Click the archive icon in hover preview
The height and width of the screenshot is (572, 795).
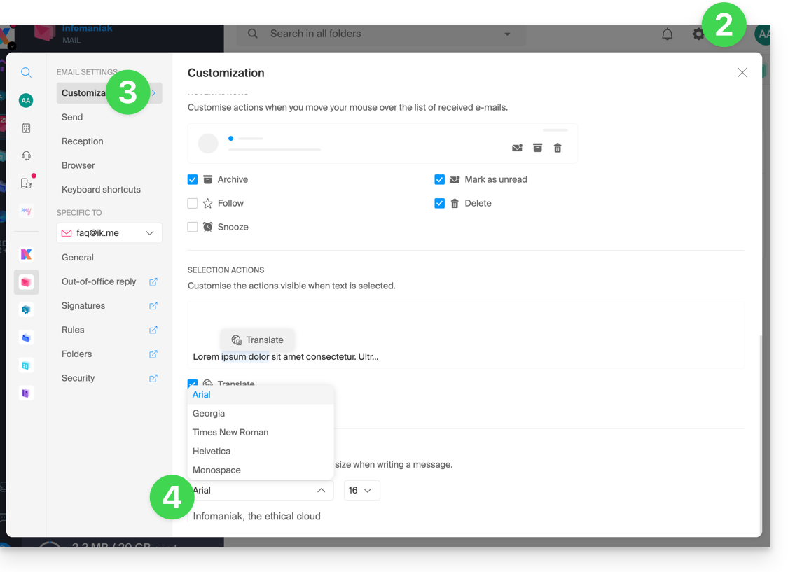[537, 148]
